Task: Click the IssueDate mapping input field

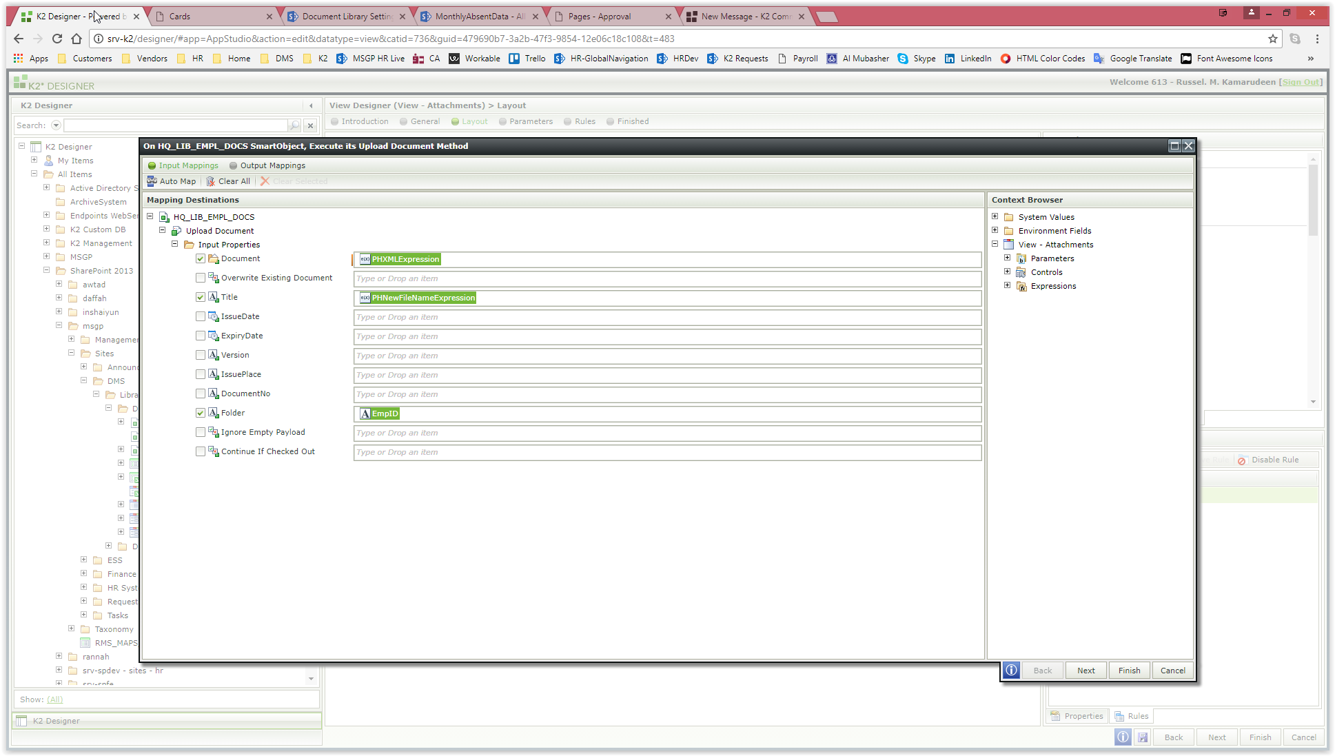Action: 667,317
